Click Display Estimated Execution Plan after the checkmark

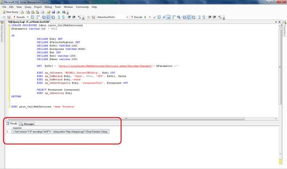159,17
